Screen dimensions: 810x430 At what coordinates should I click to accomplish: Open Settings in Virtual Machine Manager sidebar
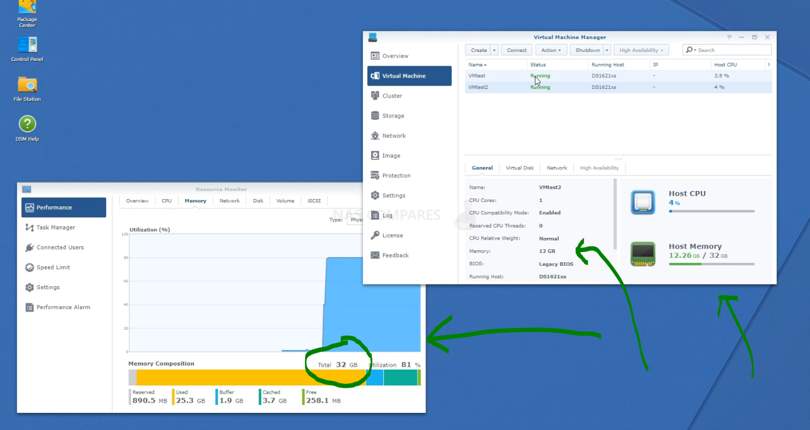(410, 196)
